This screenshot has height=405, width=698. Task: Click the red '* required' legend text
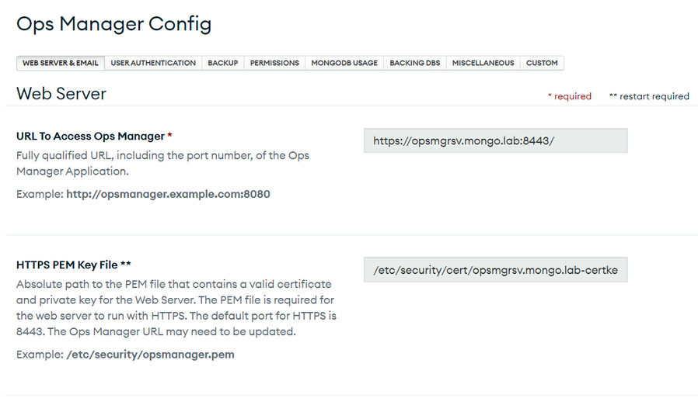pos(569,96)
